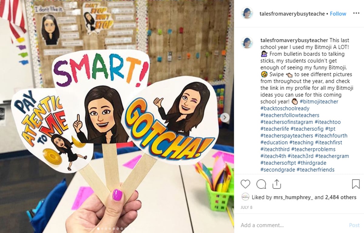Open the three-dot more options menu
The height and width of the screenshot is (233, 364).
tap(356, 13)
